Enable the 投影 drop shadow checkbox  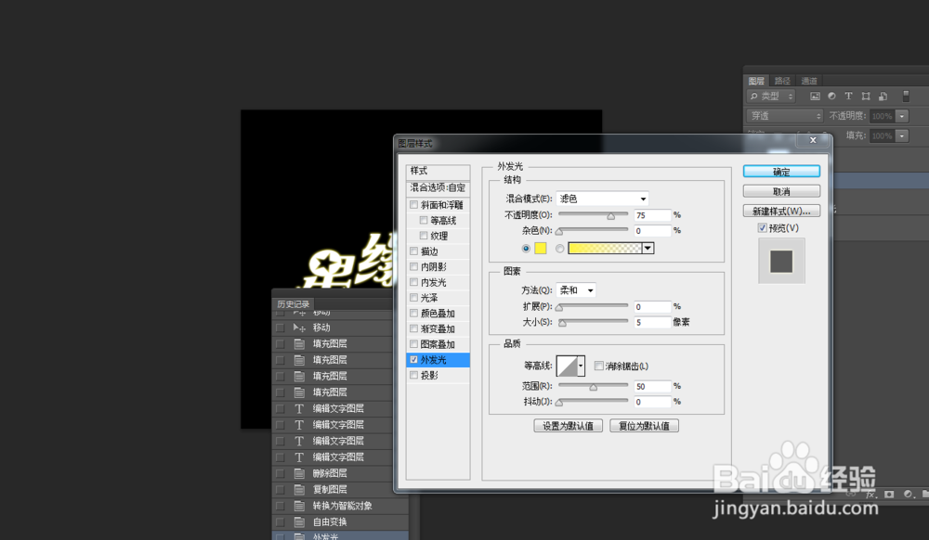(414, 375)
